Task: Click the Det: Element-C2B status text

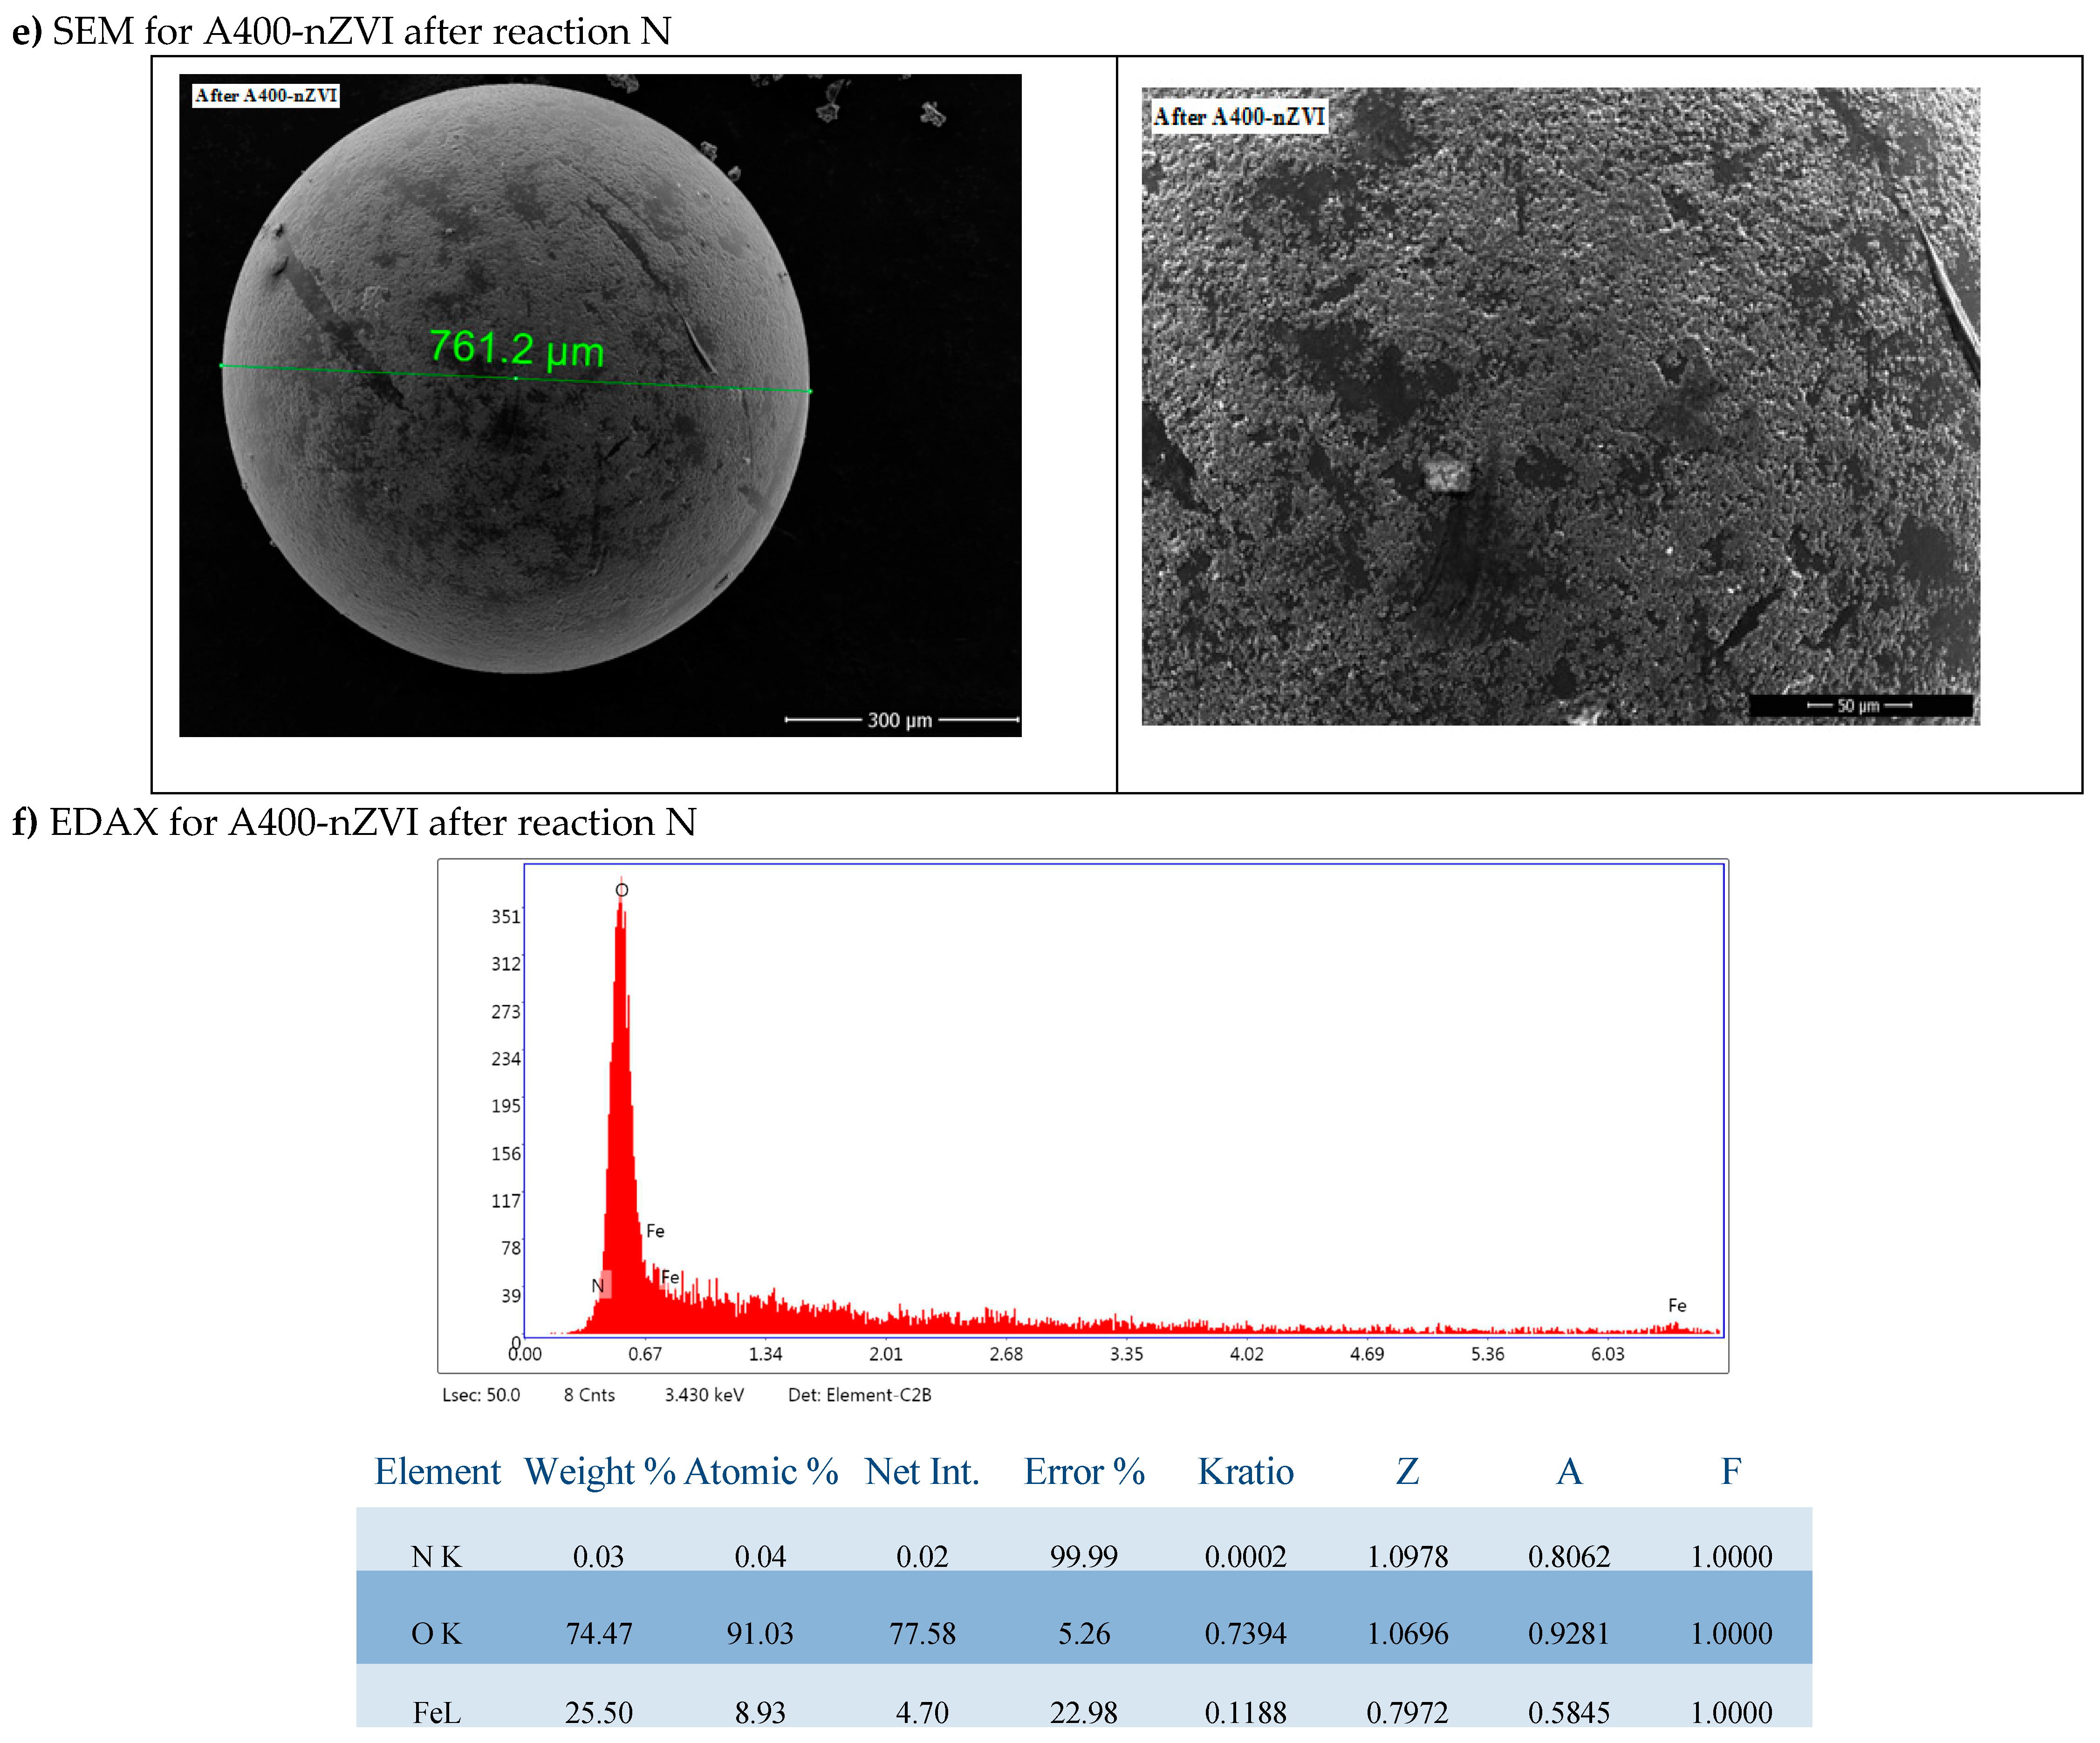Action: point(859,1394)
